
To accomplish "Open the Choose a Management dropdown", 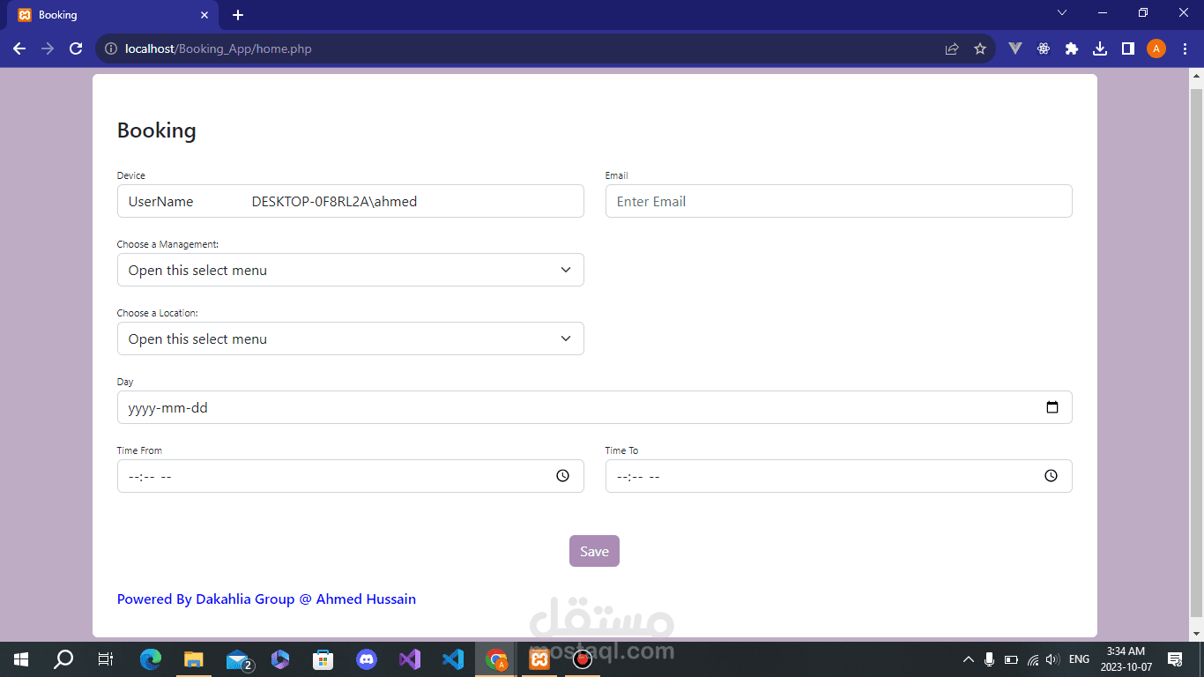I will point(351,270).
